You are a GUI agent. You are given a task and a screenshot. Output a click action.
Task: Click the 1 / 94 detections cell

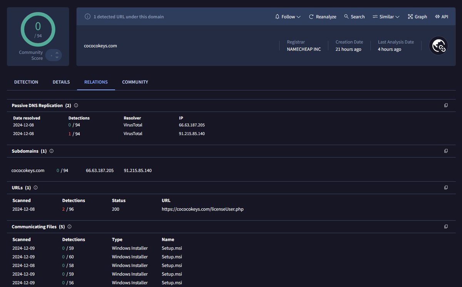[x=74, y=133]
